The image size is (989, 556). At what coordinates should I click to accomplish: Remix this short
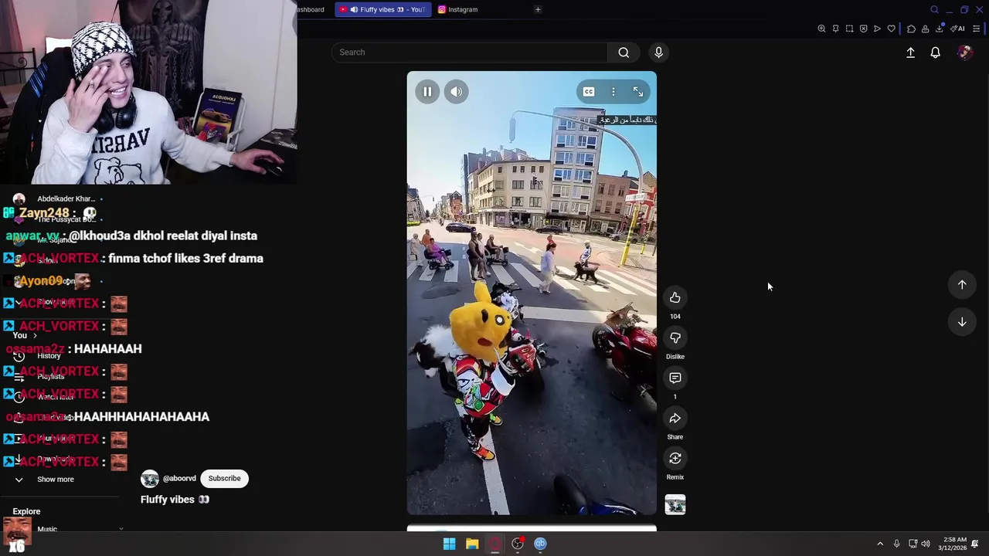(675, 459)
